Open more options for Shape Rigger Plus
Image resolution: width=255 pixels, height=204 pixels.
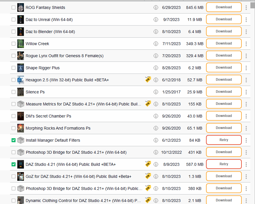coord(246,68)
